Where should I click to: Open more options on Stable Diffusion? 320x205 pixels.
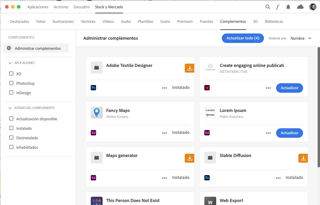[x=278, y=178]
